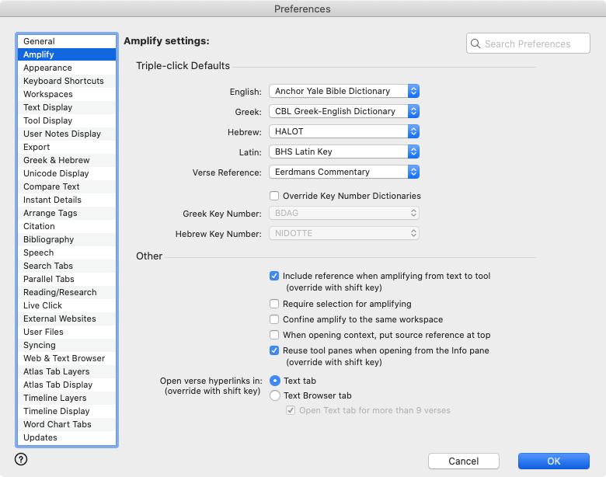Image resolution: width=606 pixels, height=477 pixels.
Task: Expand the Greek dictionary dropdown
Action: pos(344,112)
